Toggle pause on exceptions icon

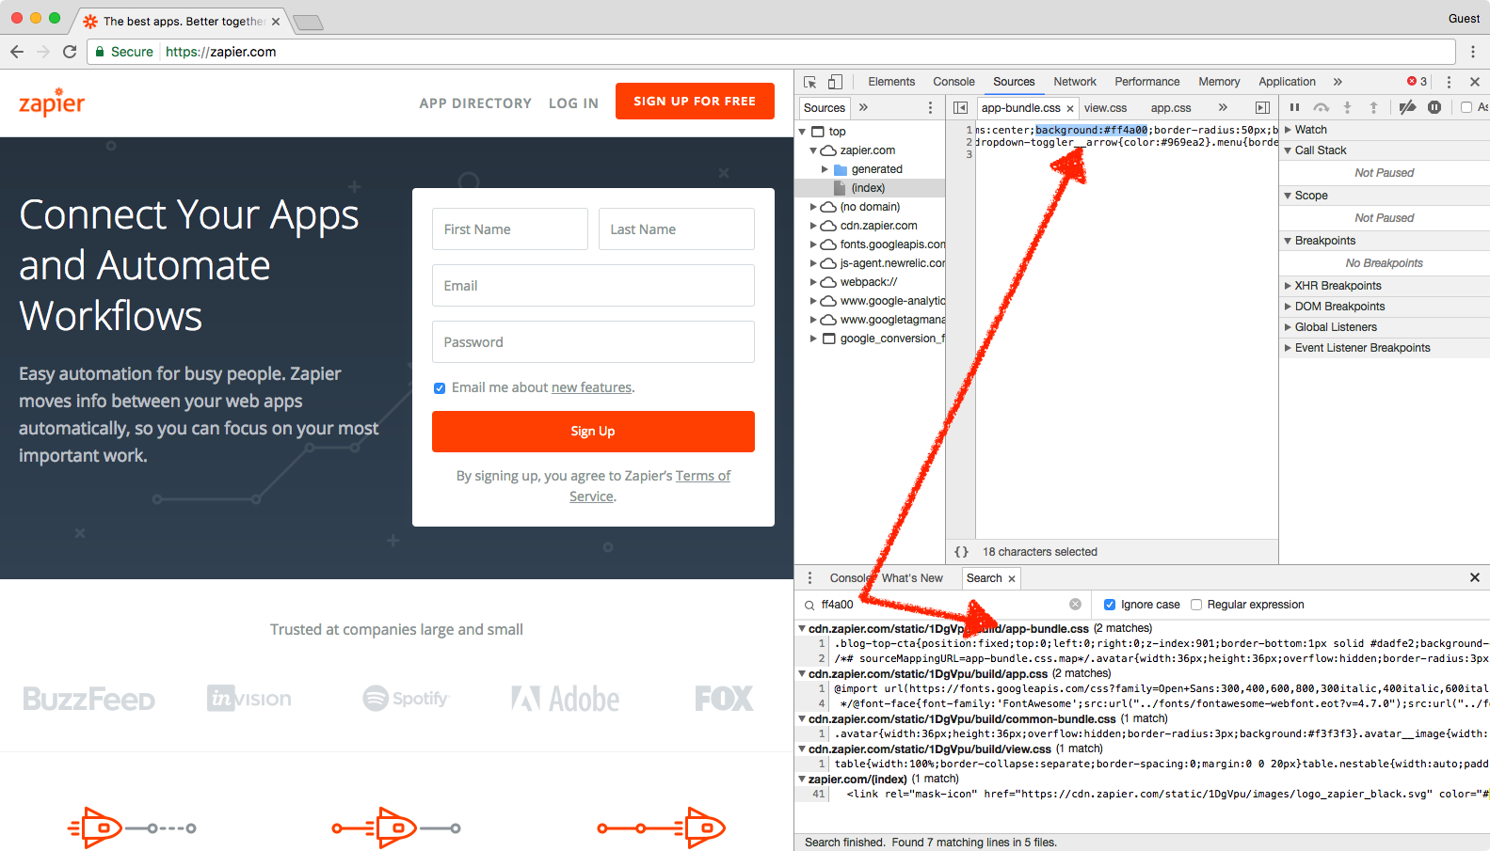click(x=1434, y=107)
